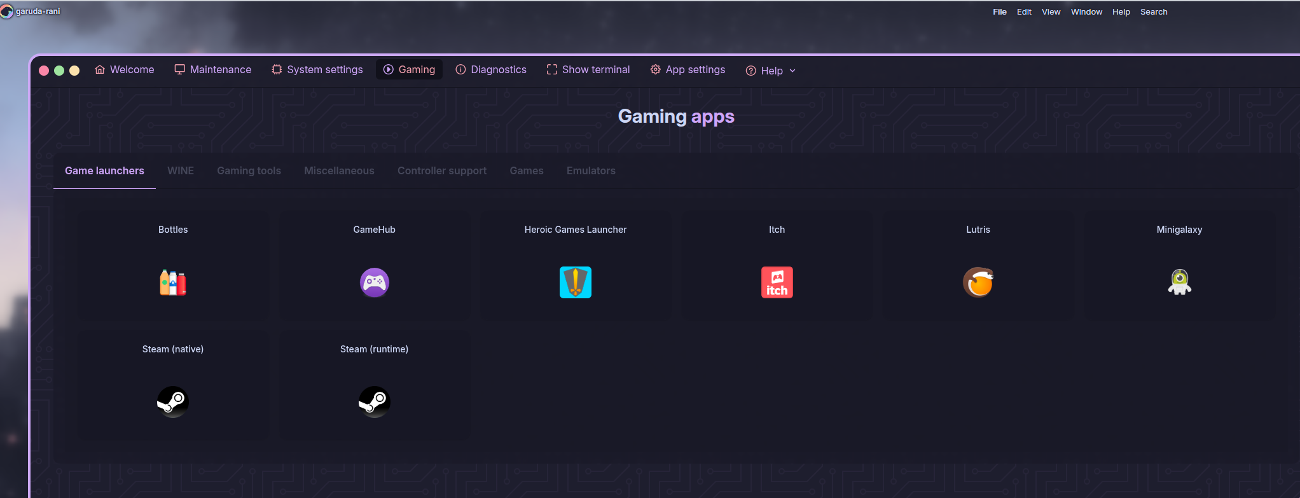The image size is (1300, 498).
Task: Click the Steam (runtime) label
Action: (375, 349)
